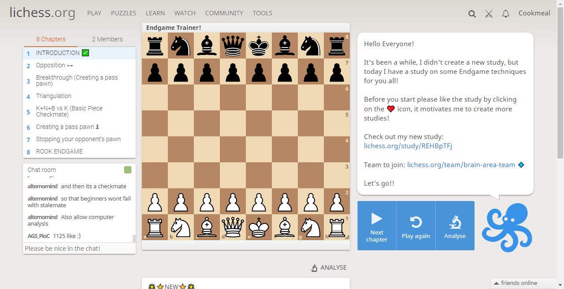The image size is (564, 289).
Task: Open the search magnifier icon
Action: 472,14
